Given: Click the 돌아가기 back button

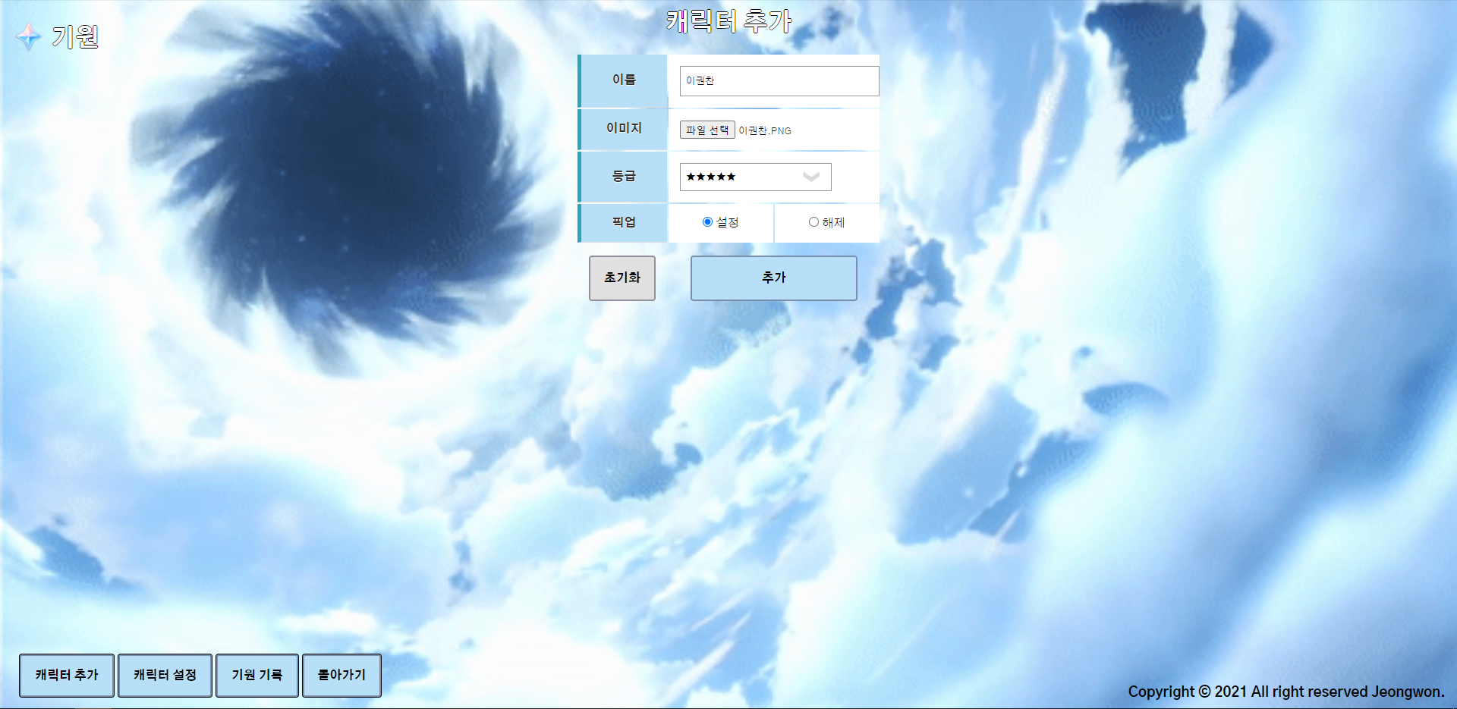Looking at the screenshot, I should 341,675.
